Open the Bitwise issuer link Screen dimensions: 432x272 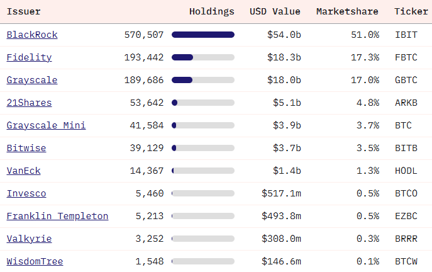pos(26,148)
